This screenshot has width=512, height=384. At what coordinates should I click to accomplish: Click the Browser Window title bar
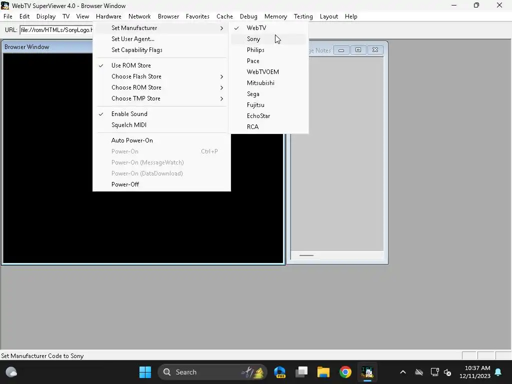pos(48,47)
